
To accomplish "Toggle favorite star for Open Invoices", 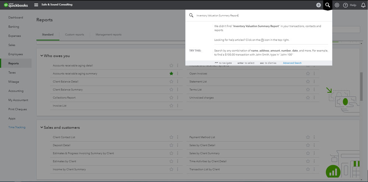I will (x=308, y=74).
